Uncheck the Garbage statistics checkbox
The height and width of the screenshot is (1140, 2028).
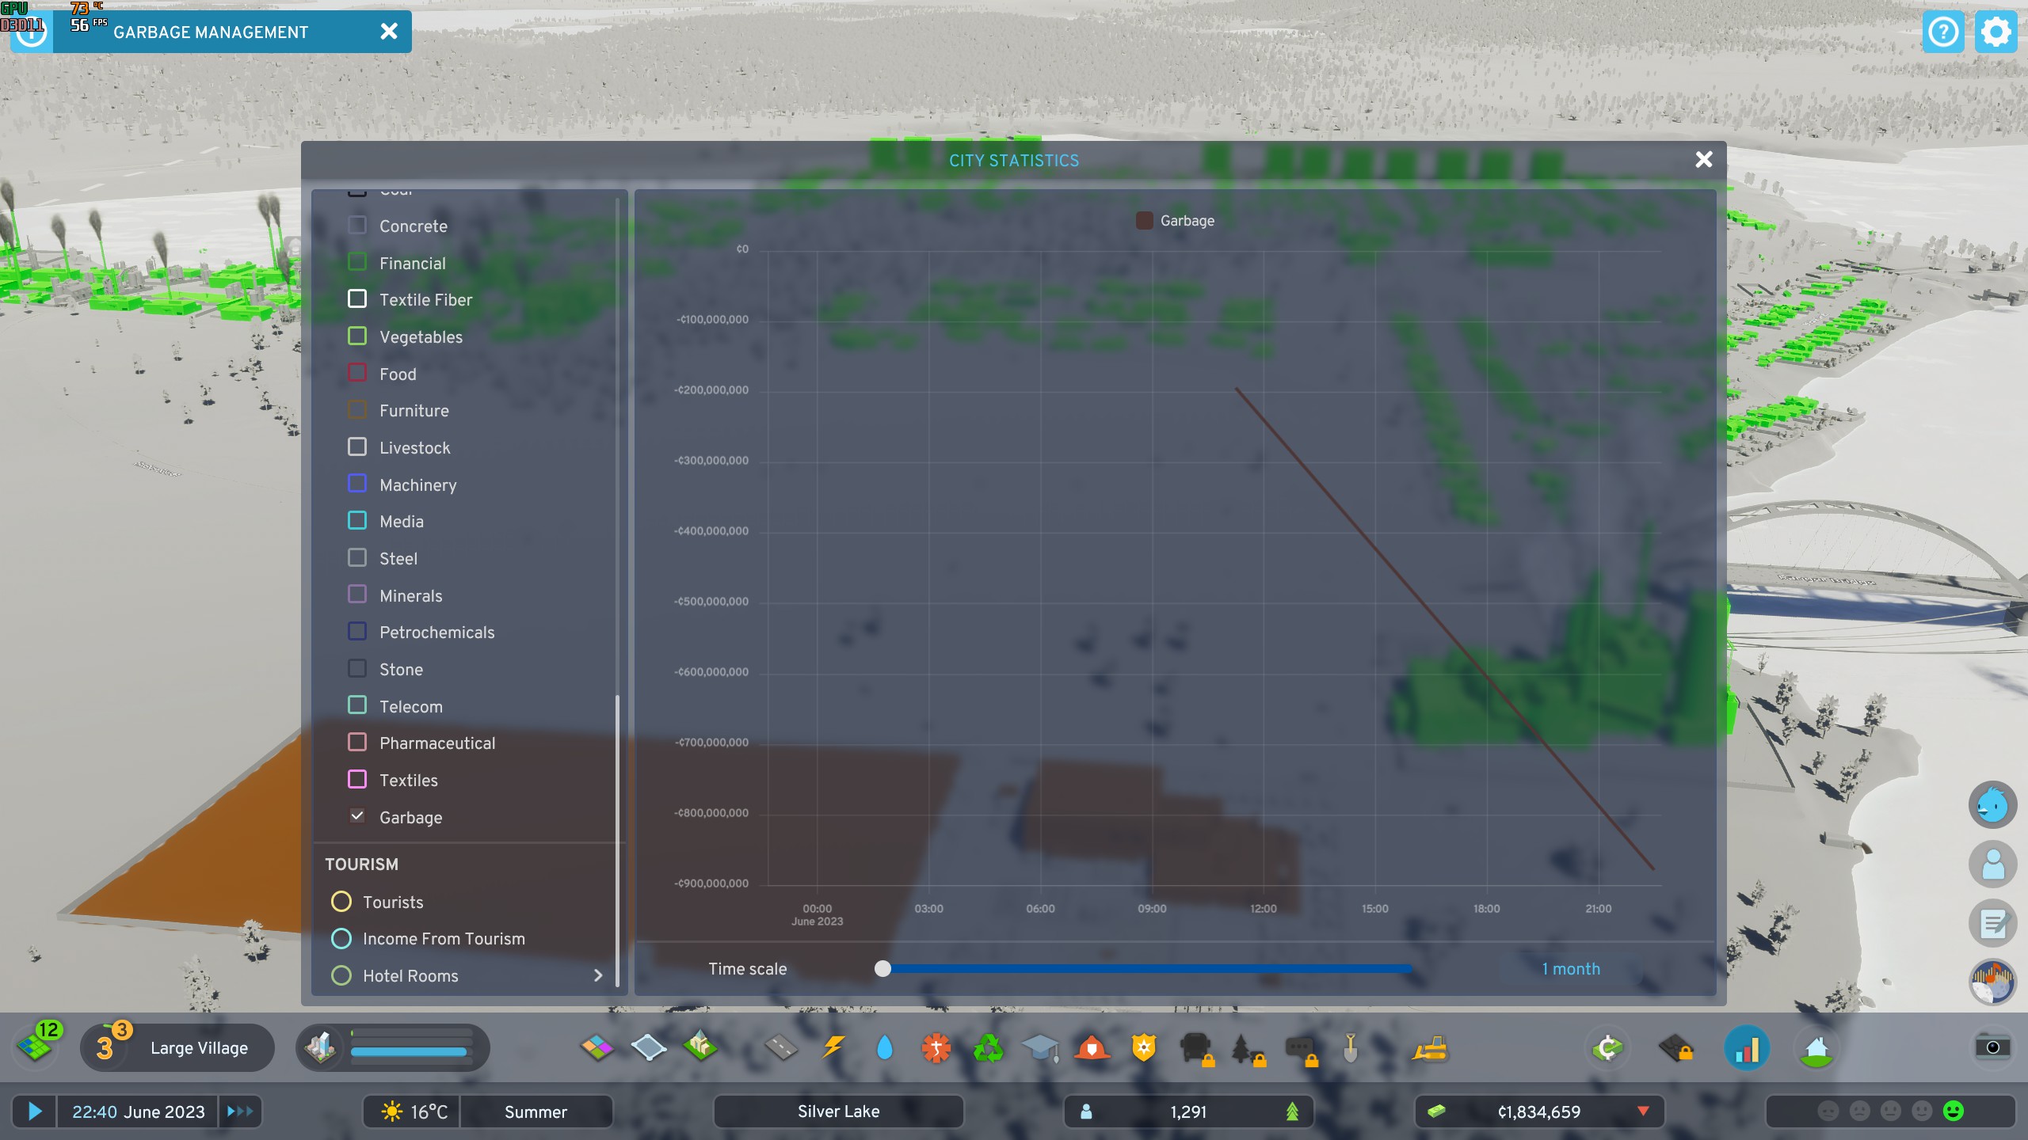click(356, 816)
